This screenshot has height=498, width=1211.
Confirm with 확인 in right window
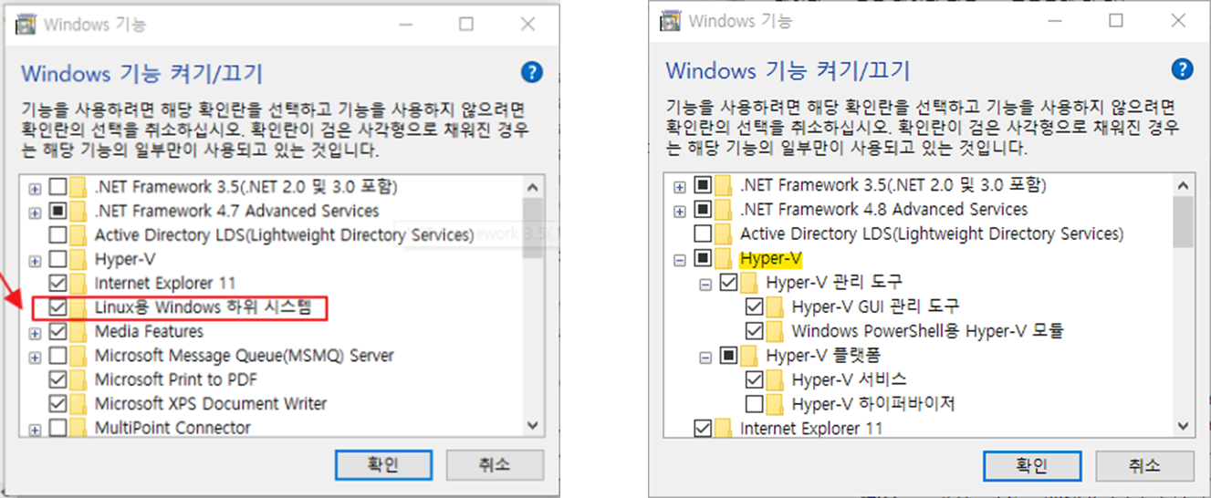tap(1031, 465)
